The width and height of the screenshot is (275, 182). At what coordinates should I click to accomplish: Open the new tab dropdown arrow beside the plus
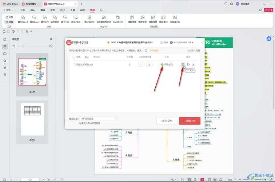[85, 4]
